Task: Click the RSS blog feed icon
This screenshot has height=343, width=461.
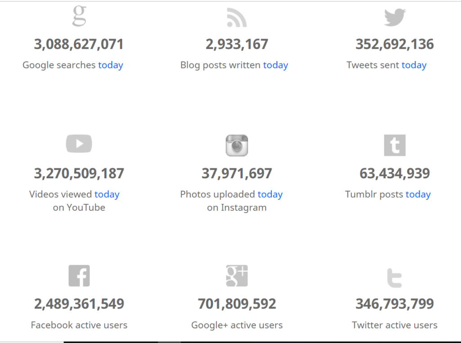Action: 237,18
